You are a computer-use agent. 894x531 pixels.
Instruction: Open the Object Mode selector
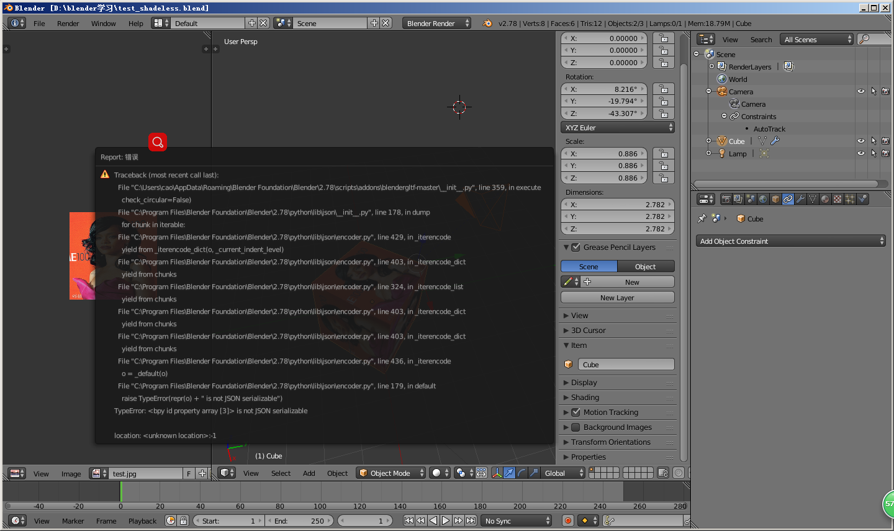391,473
